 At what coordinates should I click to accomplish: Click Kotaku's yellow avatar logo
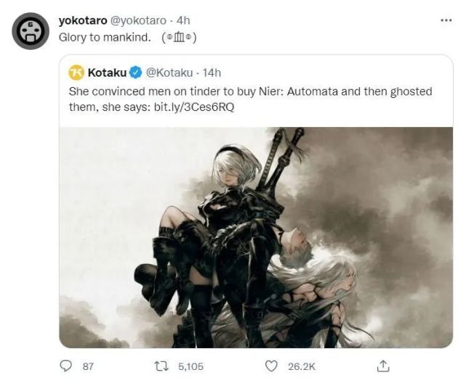coord(76,73)
